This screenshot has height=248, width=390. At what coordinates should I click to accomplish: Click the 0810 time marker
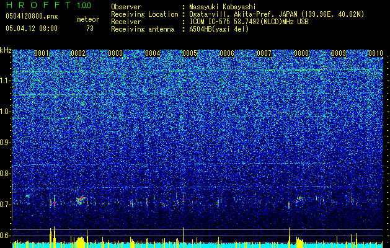(x=376, y=53)
